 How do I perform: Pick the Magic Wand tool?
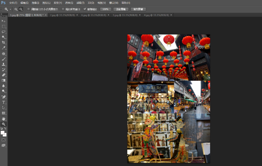(3, 37)
